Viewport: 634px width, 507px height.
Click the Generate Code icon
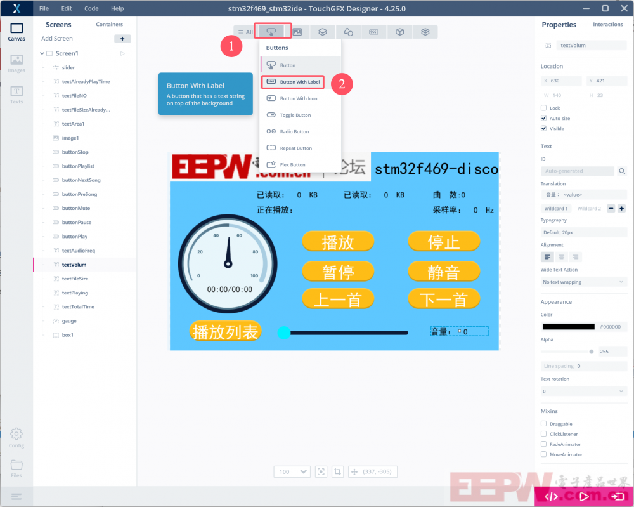tap(551, 496)
